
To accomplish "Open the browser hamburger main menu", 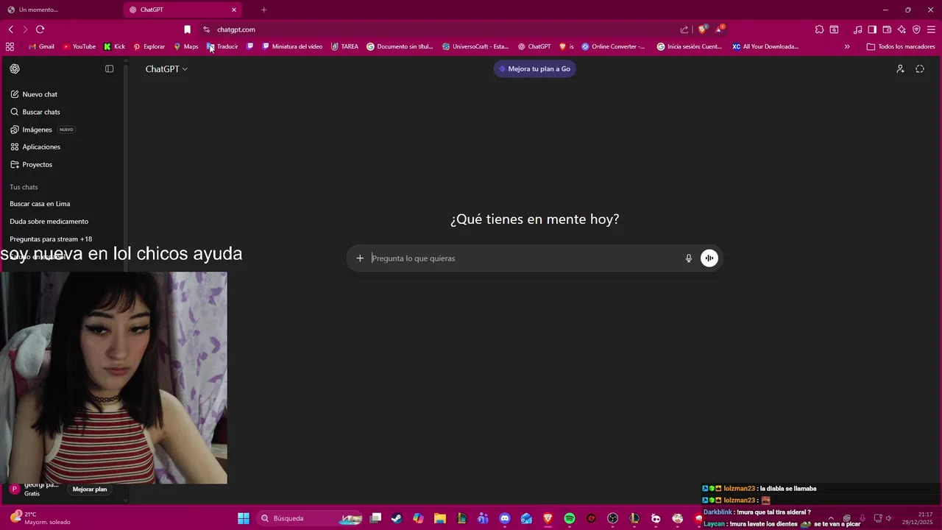I will (x=931, y=29).
